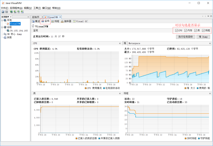This screenshot has height=146, width=213.
Task: Click the 远程 network icon in the tree
Action: pyautogui.click(x=5, y=27)
